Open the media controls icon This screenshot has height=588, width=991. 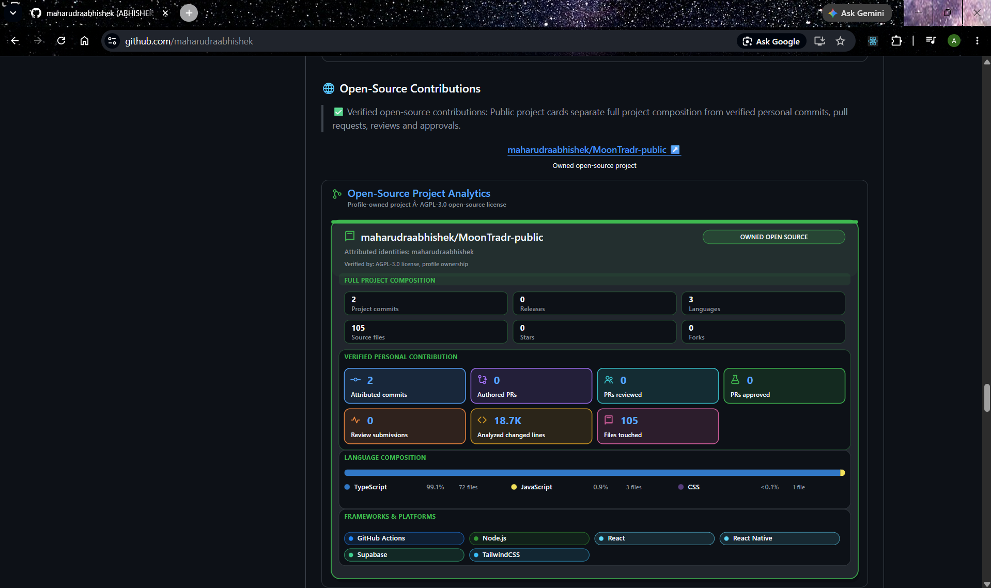pyautogui.click(x=931, y=41)
